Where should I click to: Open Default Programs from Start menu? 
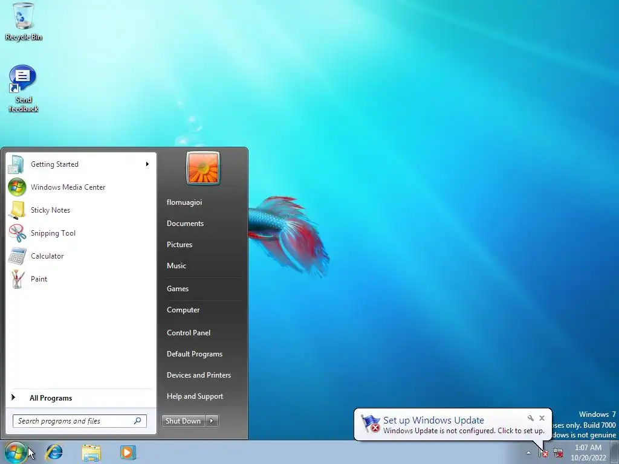click(x=195, y=354)
